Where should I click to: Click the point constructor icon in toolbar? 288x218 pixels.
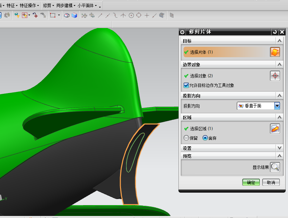[146, 15]
